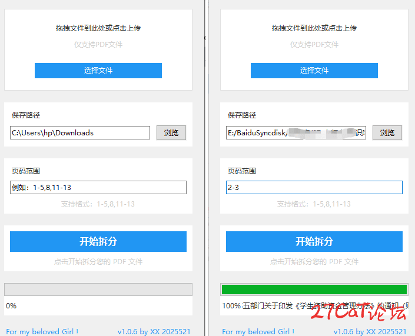
Task: Click 页码范围 label in left window
Action: pyautogui.click(x=26, y=171)
